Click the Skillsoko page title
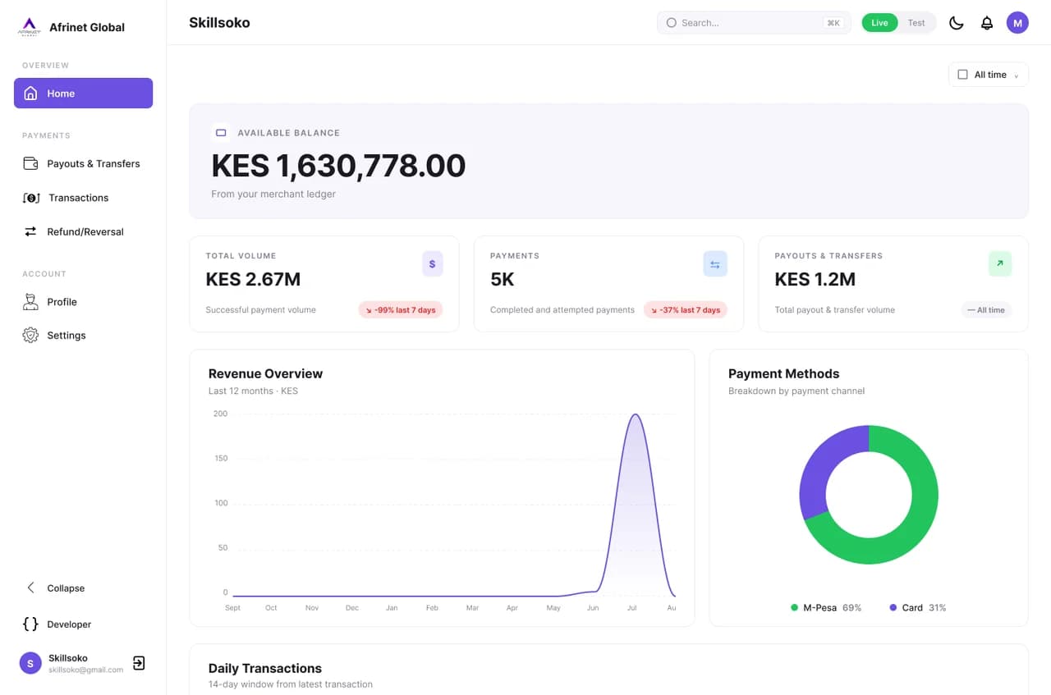1051x695 pixels. coord(219,23)
